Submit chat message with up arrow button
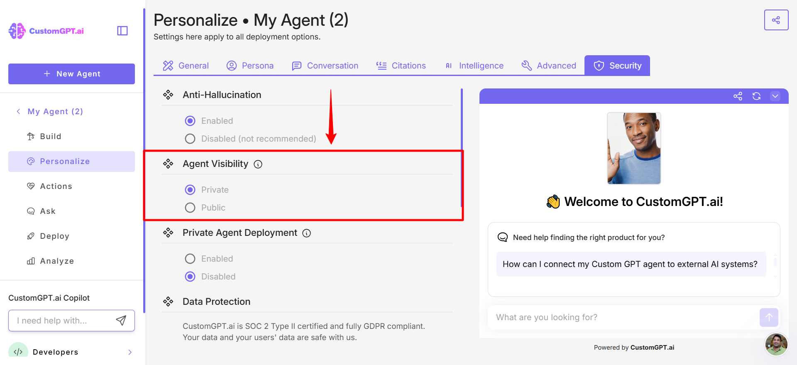The width and height of the screenshot is (797, 365). coord(769,317)
